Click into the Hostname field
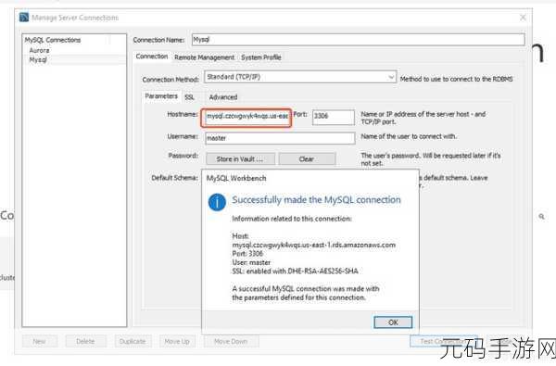 point(246,117)
